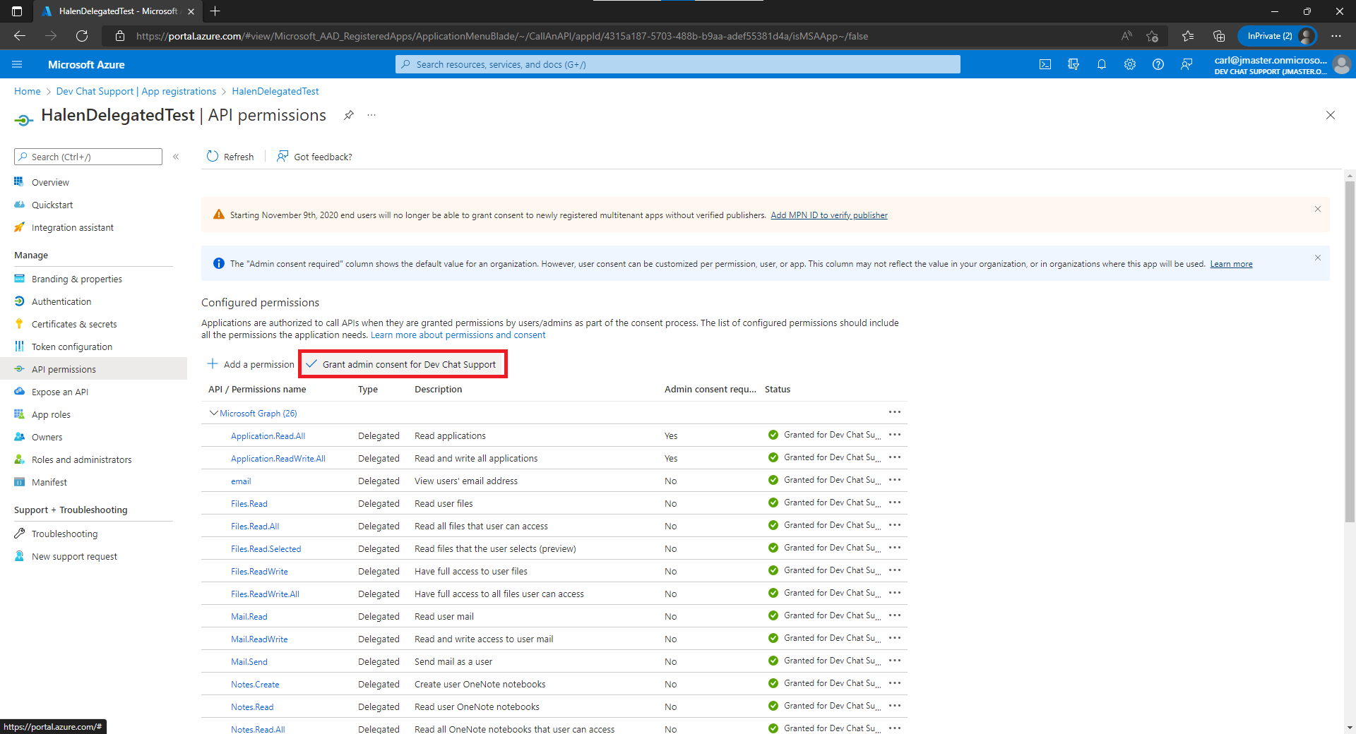Open browser collections icon
The width and height of the screenshot is (1356, 734).
point(1219,36)
